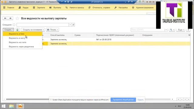
Task: Click the M memory button in title bar
Action: click(147, 2)
